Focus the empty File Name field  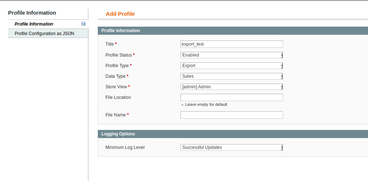click(232, 115)
